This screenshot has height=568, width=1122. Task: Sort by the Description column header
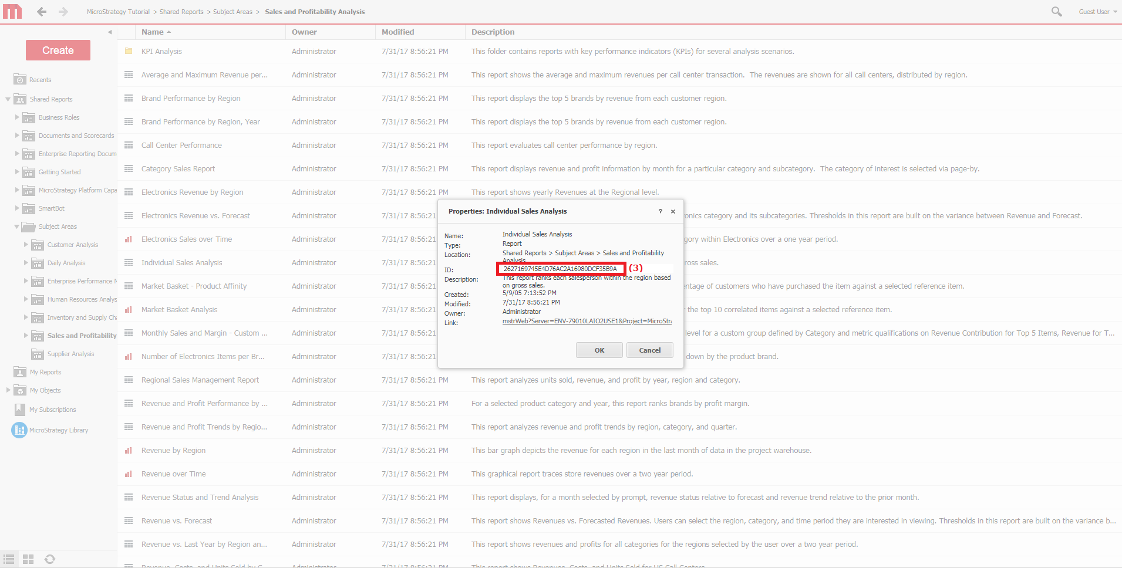point(493,32)
